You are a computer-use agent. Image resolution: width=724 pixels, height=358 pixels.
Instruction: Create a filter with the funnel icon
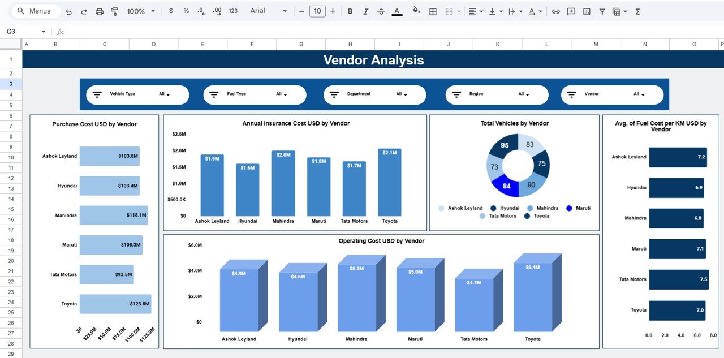click(601, 11)
